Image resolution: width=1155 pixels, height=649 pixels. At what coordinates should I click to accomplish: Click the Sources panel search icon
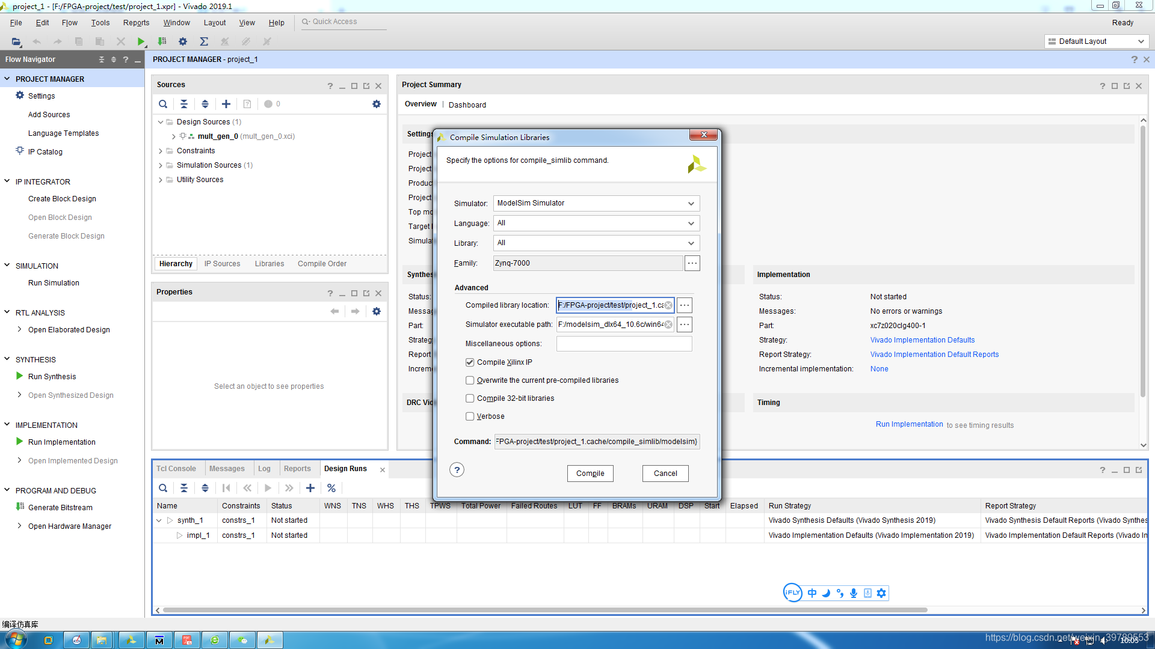pyautogui.click(x=163, y=104)
